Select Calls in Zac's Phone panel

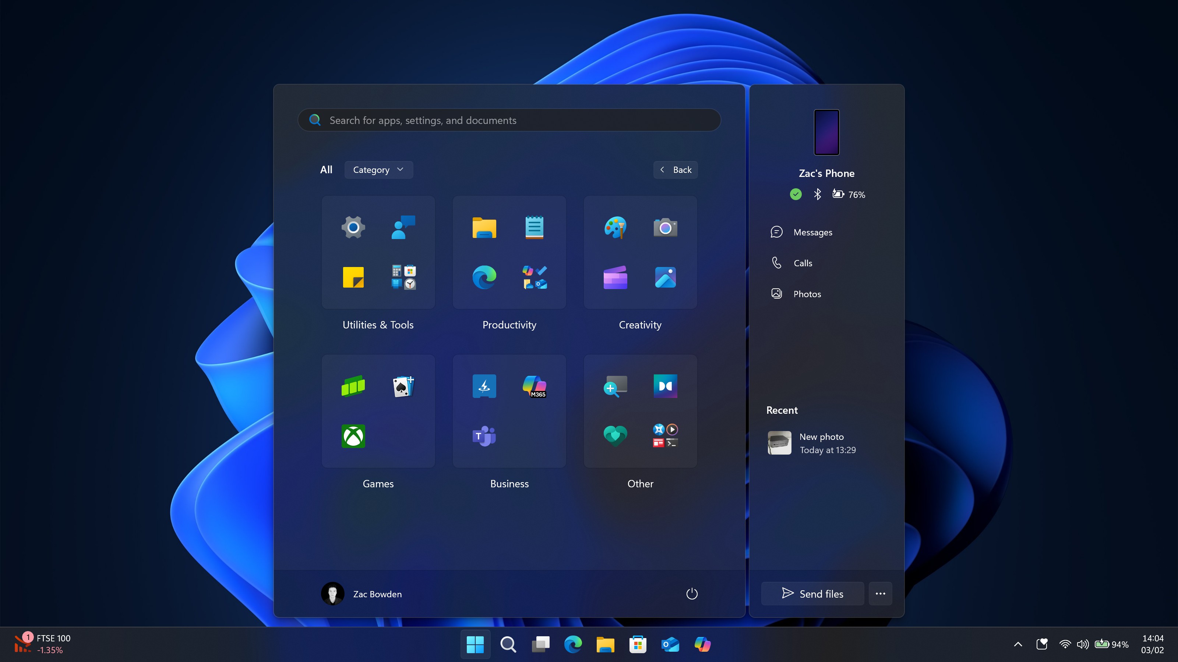point(803,263)
